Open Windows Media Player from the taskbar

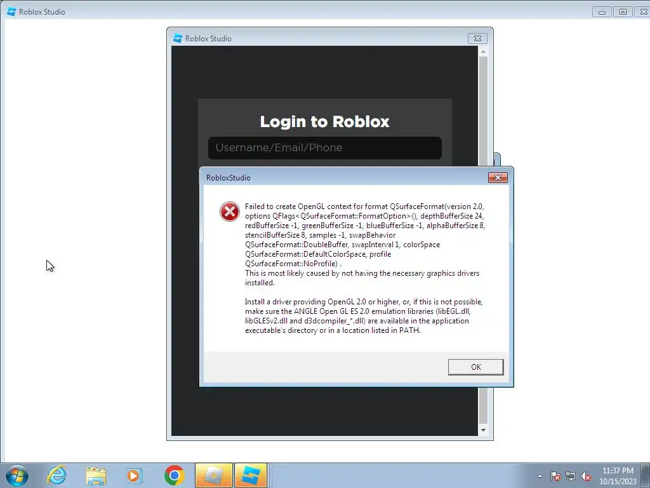pos(135,475)
